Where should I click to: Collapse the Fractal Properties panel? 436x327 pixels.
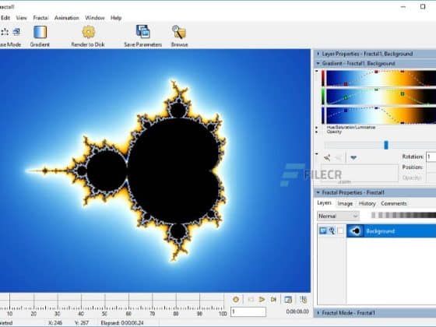pos(318,192)
